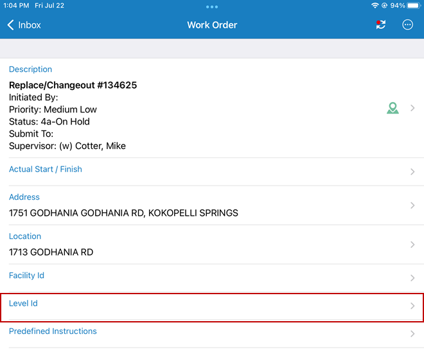The image size is (424, 352).
Task: Open the more options ellipsis menu
Action: click(x=407, y=24)
